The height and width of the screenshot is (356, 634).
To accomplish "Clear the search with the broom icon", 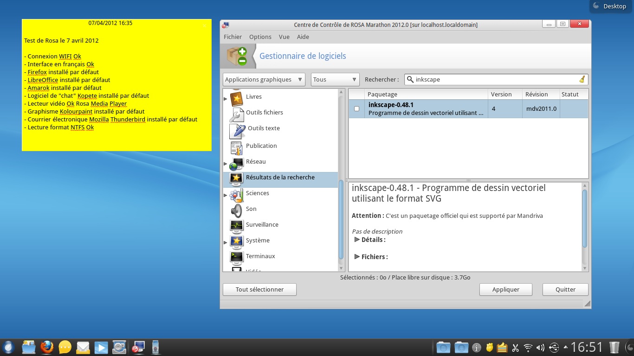I will pos(582,79).
